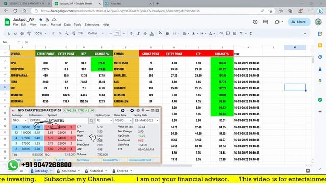Screen dimensions: 326x183
Task: Go to previous scrip arrow in trading window
Action: [x=123, y=110]
